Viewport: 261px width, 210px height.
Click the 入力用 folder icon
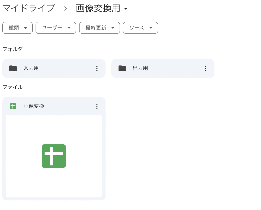click(x=13, y=68)
